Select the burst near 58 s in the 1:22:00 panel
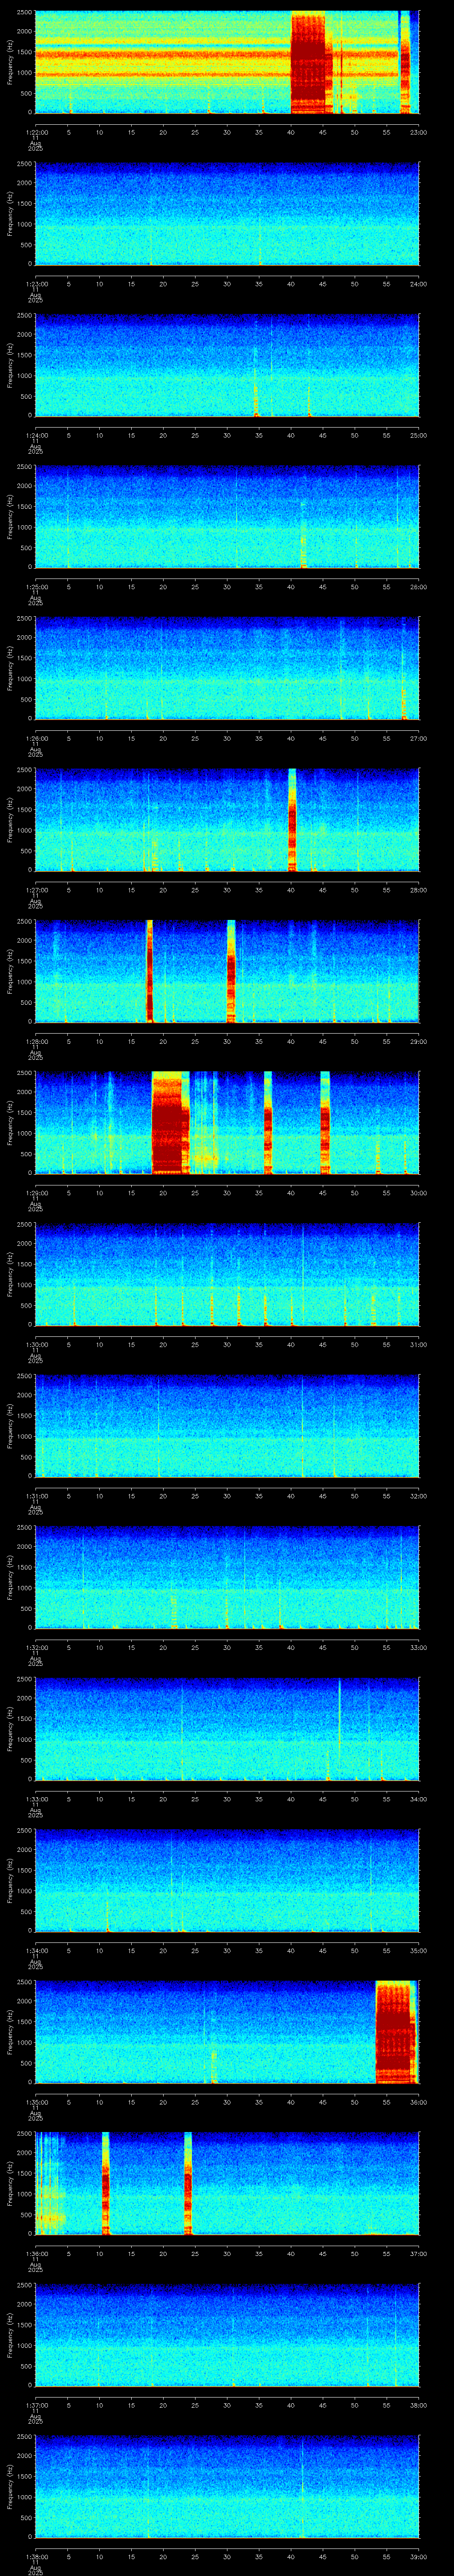This screenshot has height=2576, width=454. pos(405,62)
